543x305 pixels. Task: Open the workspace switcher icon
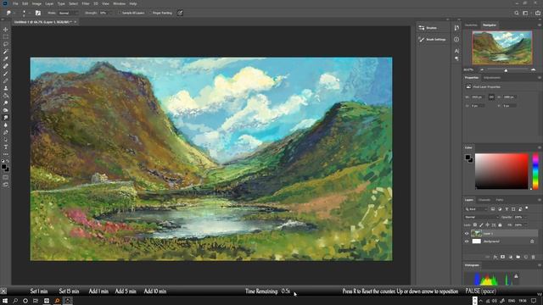coord(526,13)
